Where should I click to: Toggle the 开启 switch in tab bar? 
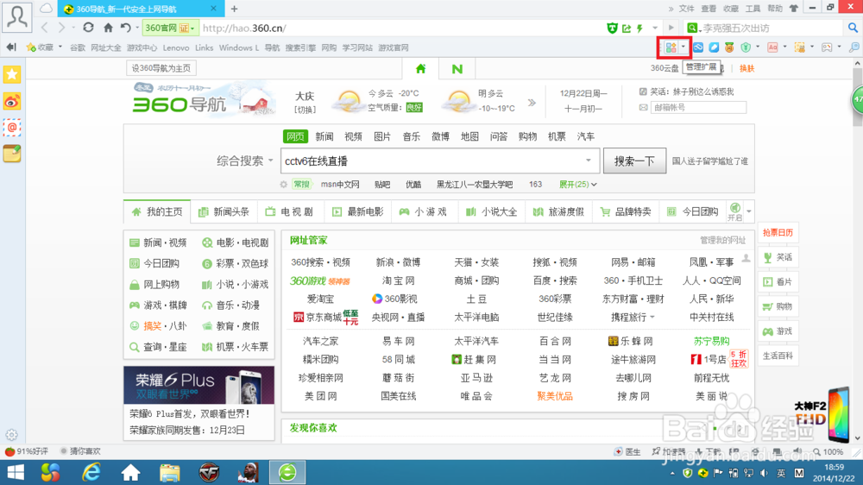click(734, 211)
